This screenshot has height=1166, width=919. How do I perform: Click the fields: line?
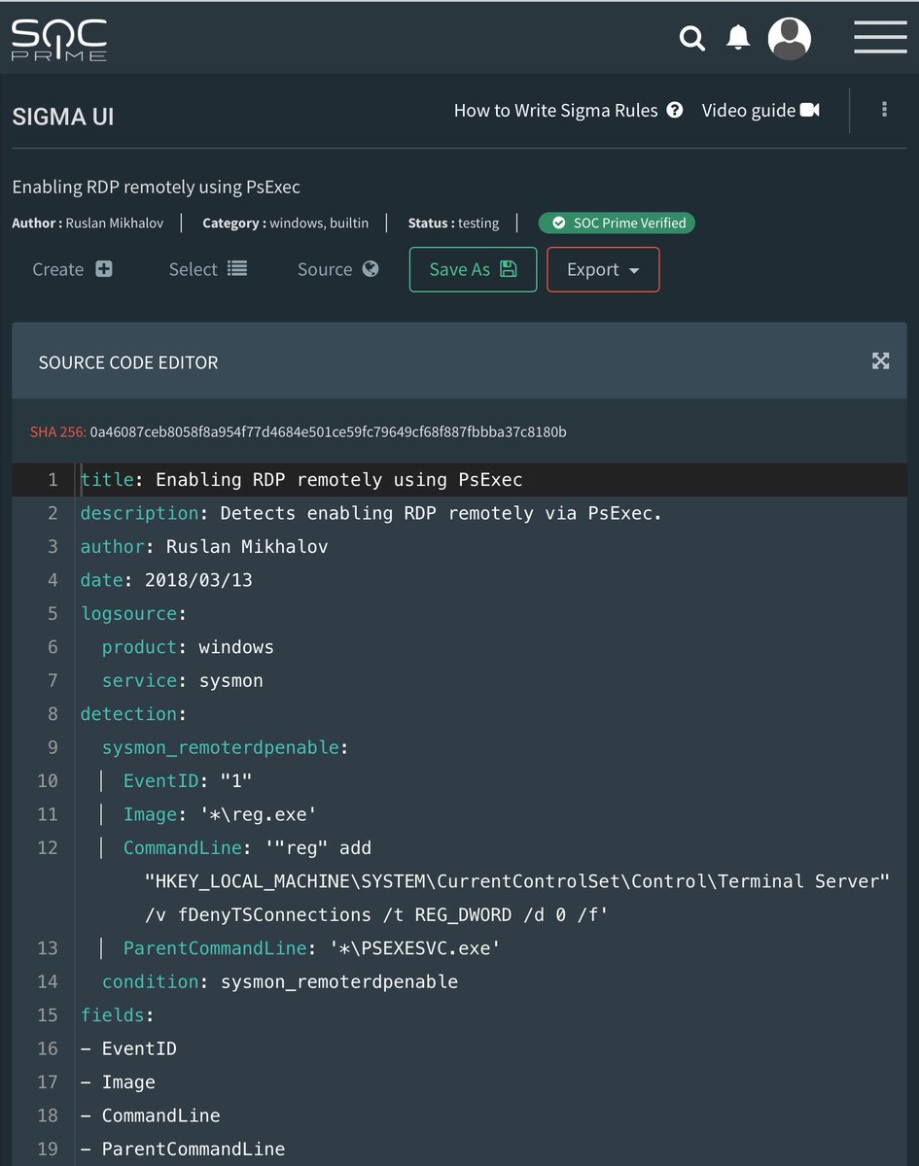point(117,1015)
